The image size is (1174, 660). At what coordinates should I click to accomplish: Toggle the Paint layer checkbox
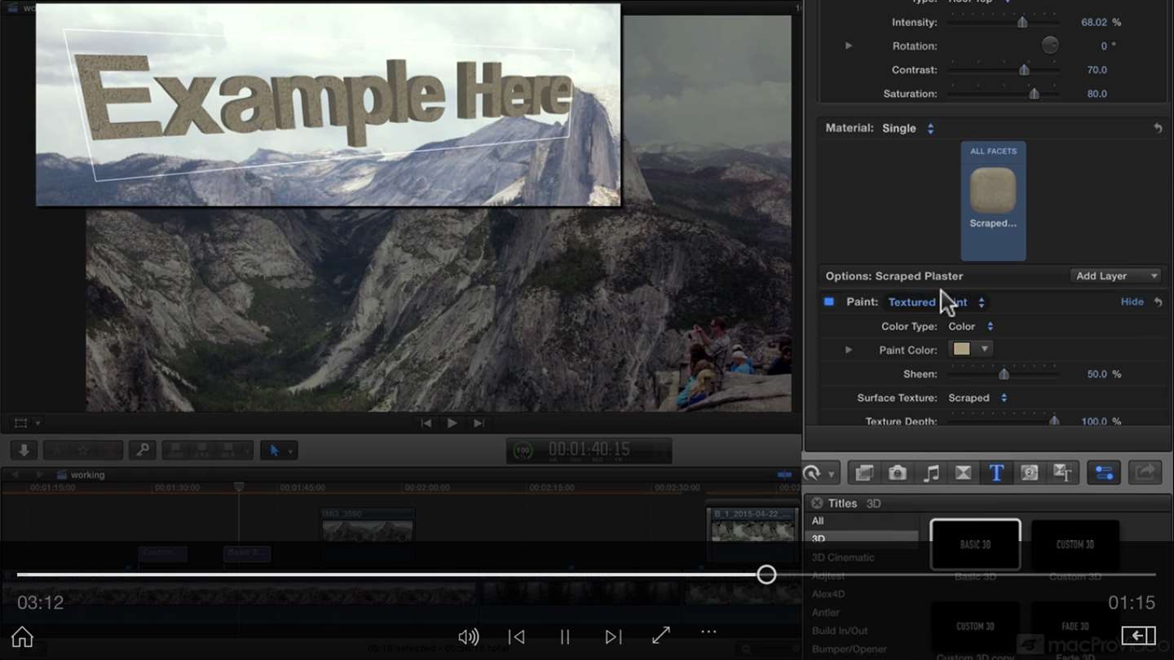[829, 301]
